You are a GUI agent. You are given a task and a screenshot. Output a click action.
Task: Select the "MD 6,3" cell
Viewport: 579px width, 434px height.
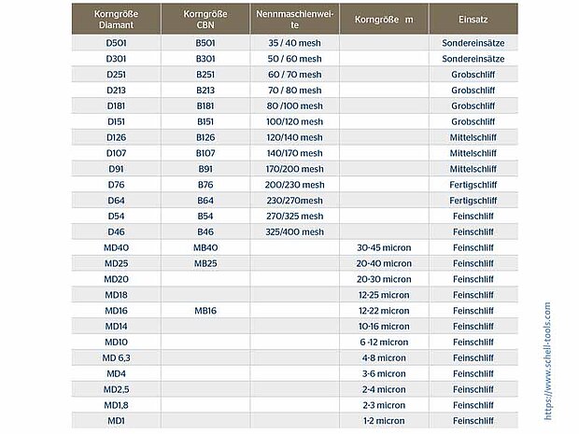[117, 357]
